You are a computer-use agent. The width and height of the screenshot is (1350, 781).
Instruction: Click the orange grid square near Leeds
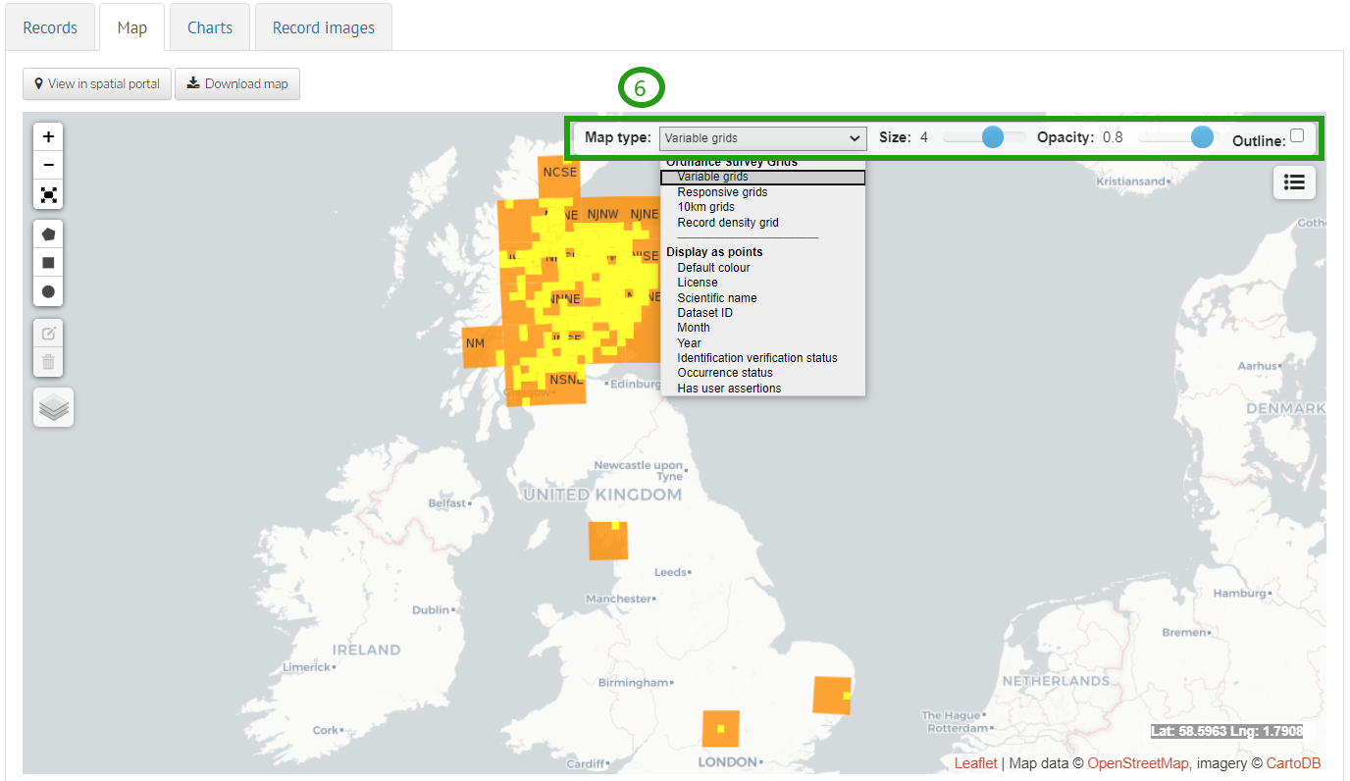point(607,539)
